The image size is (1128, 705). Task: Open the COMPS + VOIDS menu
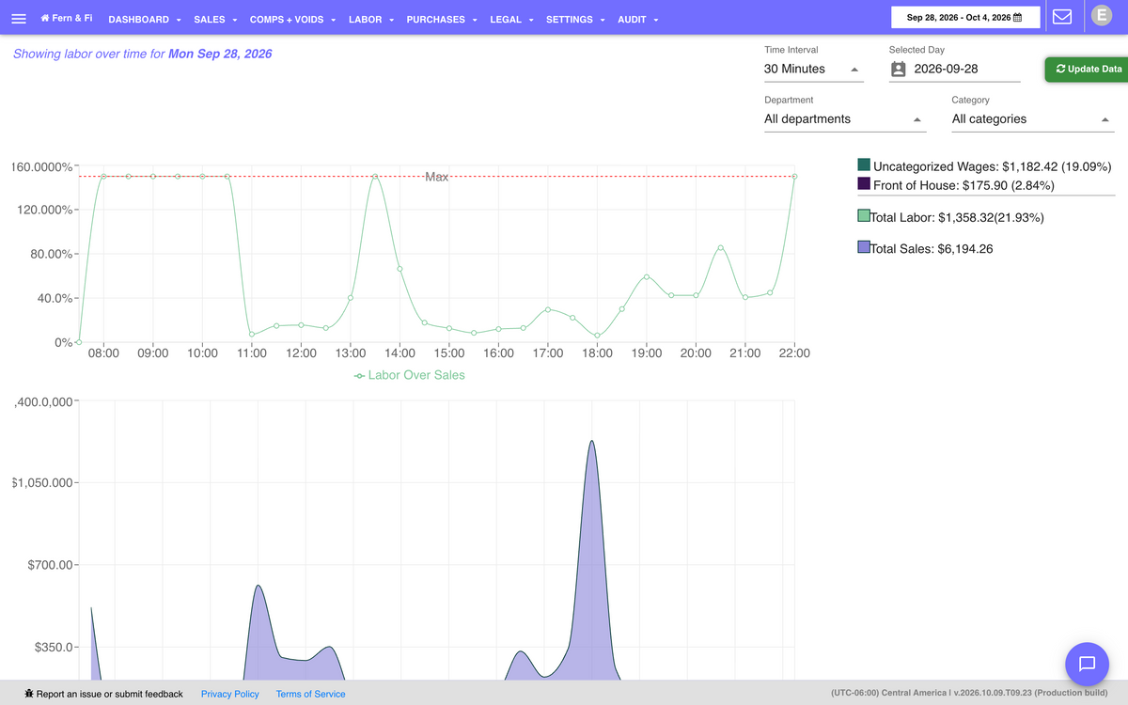(x=292, y=20)
